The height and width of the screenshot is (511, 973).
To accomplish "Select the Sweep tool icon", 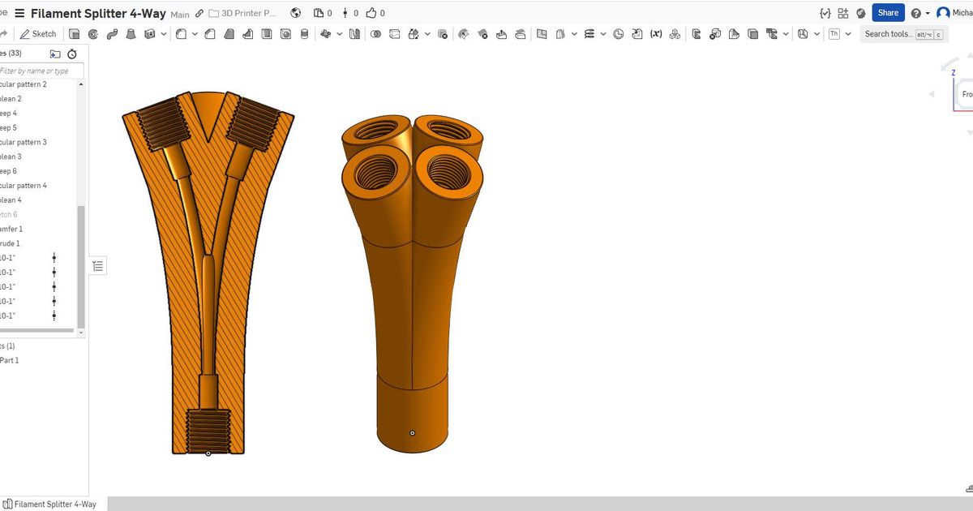I will pos(112,34).
